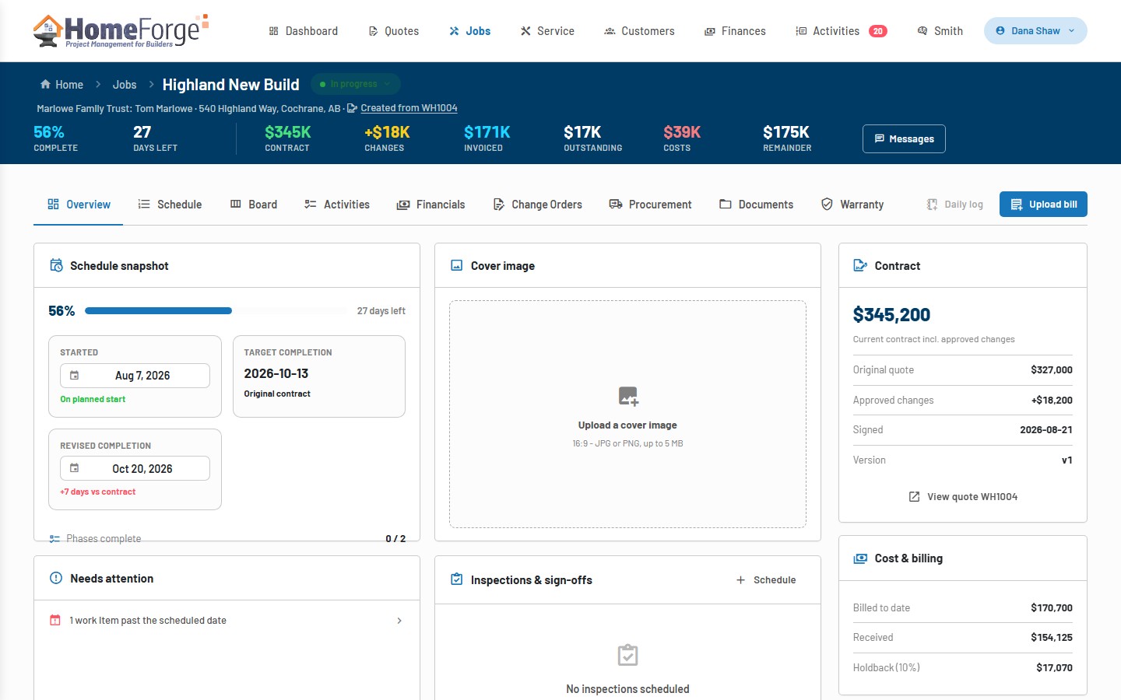Open Activities with 20 notifications
The image size is (1121, 700).
842,31
